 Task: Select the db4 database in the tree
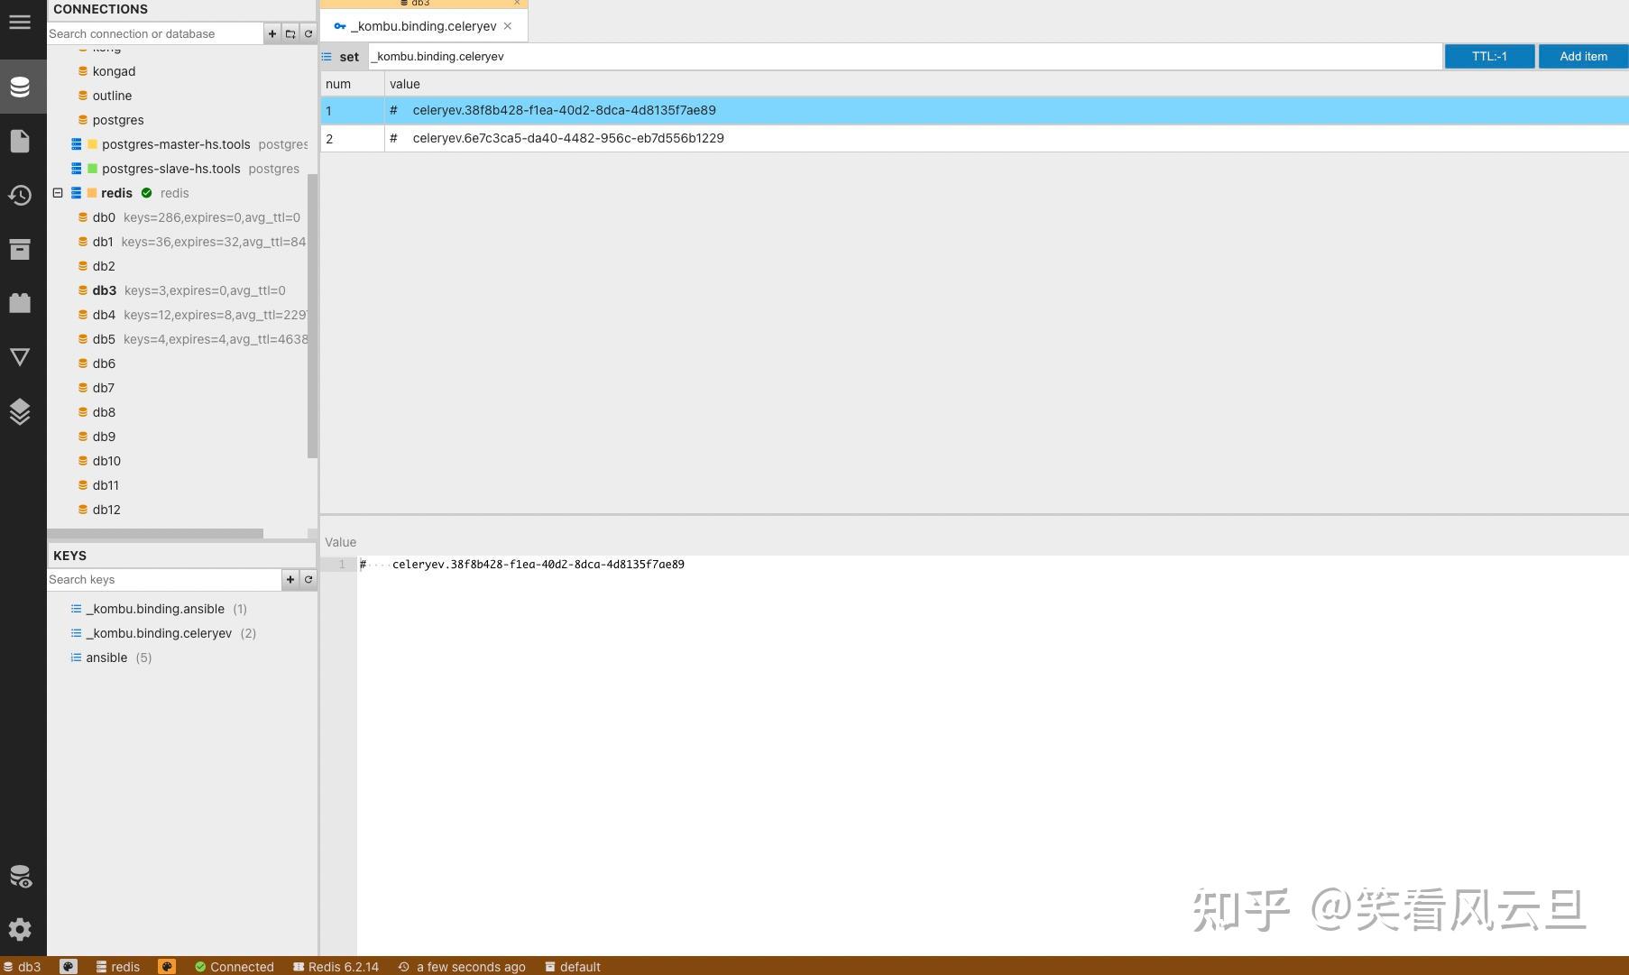pos(104,315)
